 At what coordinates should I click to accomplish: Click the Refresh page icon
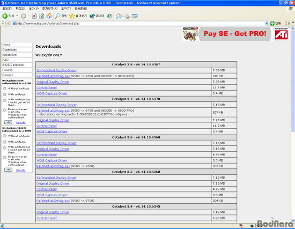click(x=42, y=16)
